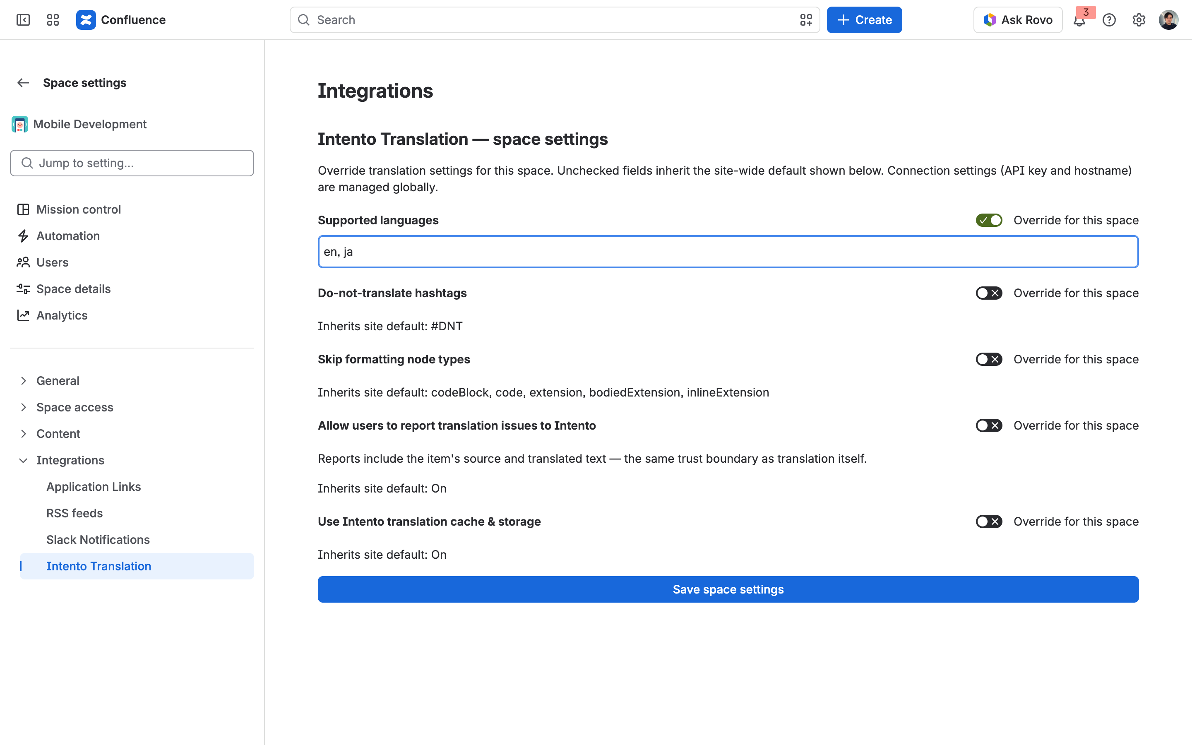This screenshot has width=1192, height=745.
Task: Open the user profile avatar
Action: pos(1168,20)
